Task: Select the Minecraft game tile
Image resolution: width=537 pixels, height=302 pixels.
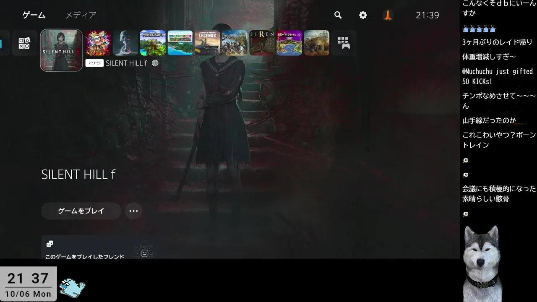Action: tap(153, 43)
